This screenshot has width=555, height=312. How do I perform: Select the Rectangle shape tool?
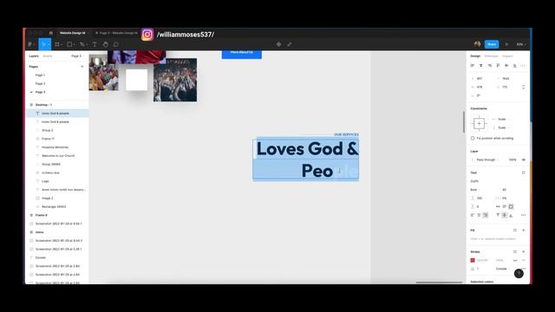pos(69,44)
